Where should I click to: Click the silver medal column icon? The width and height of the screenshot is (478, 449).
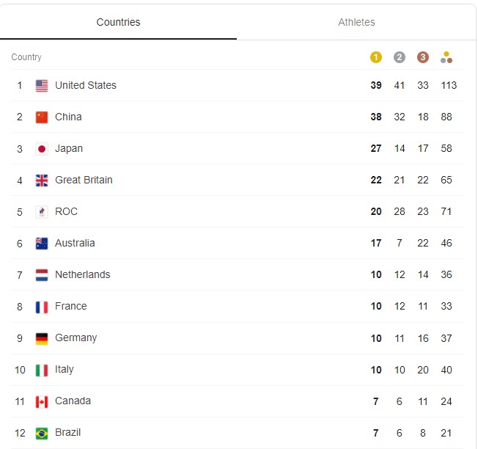(400, 57)
